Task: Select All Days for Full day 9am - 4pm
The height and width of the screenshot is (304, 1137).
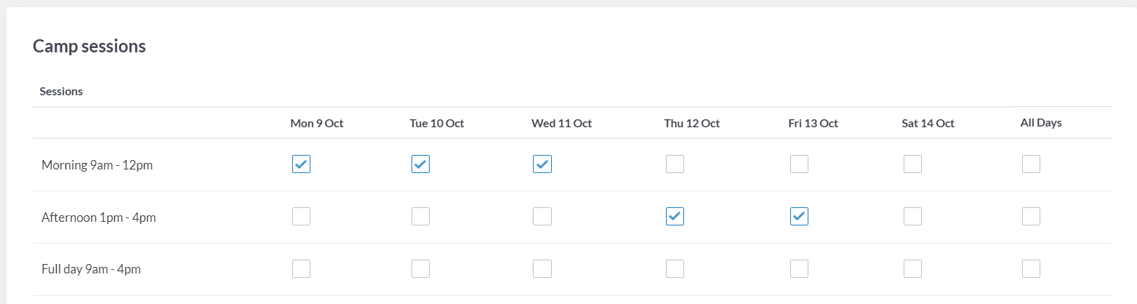Action: [x=1031, y=269]
